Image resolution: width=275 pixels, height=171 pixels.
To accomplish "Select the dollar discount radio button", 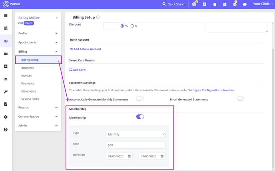I will [x=132, y=26].
